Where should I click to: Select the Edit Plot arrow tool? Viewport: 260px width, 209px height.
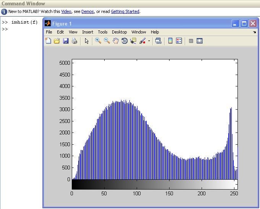(87, 41)
